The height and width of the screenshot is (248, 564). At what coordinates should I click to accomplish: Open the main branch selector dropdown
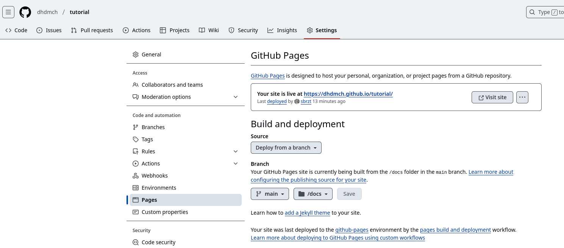[x=270, y=194]
